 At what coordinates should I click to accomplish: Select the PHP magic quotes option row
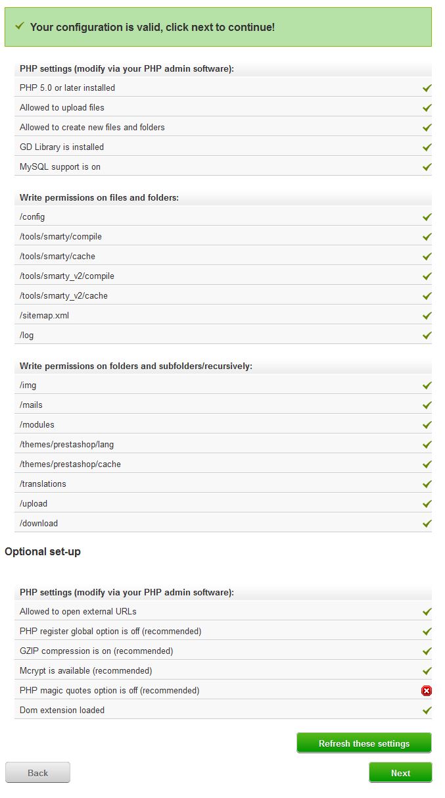pos(223,690)
